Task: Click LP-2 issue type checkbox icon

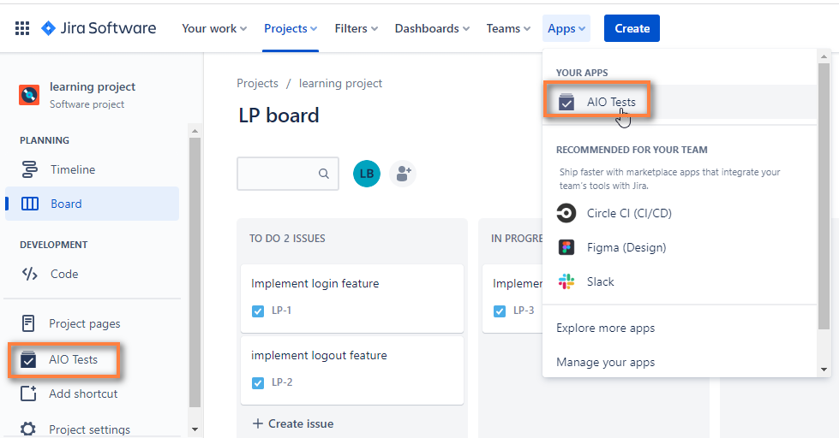Action: [x=258, y=382]
